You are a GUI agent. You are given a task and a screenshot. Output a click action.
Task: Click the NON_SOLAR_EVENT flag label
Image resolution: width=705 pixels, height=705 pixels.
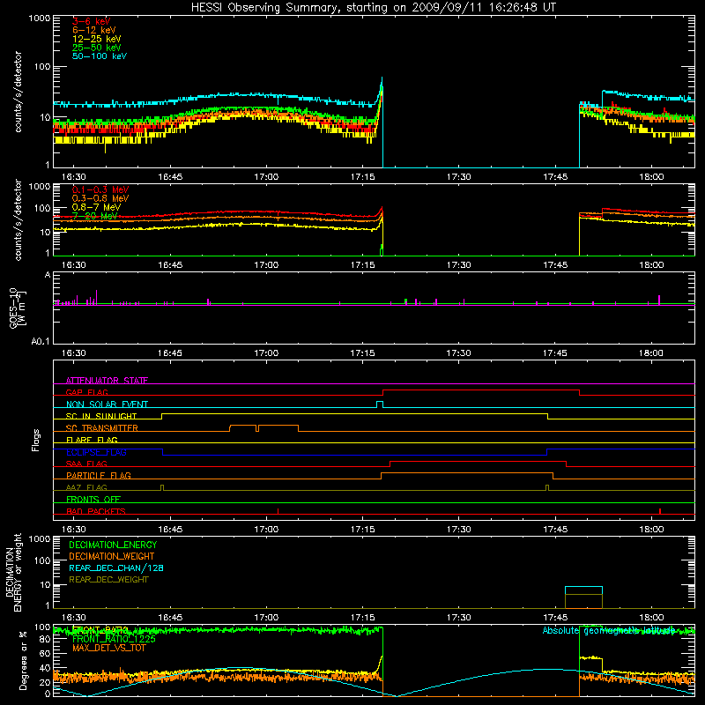(x=107, y=404)
